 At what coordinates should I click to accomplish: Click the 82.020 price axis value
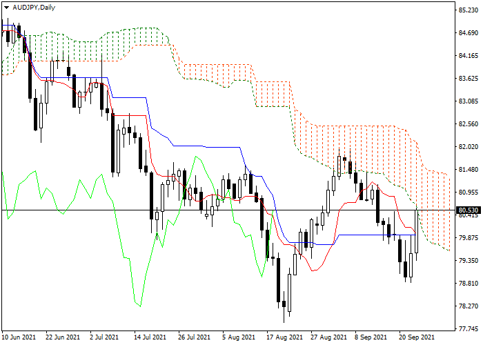[469, 146]
